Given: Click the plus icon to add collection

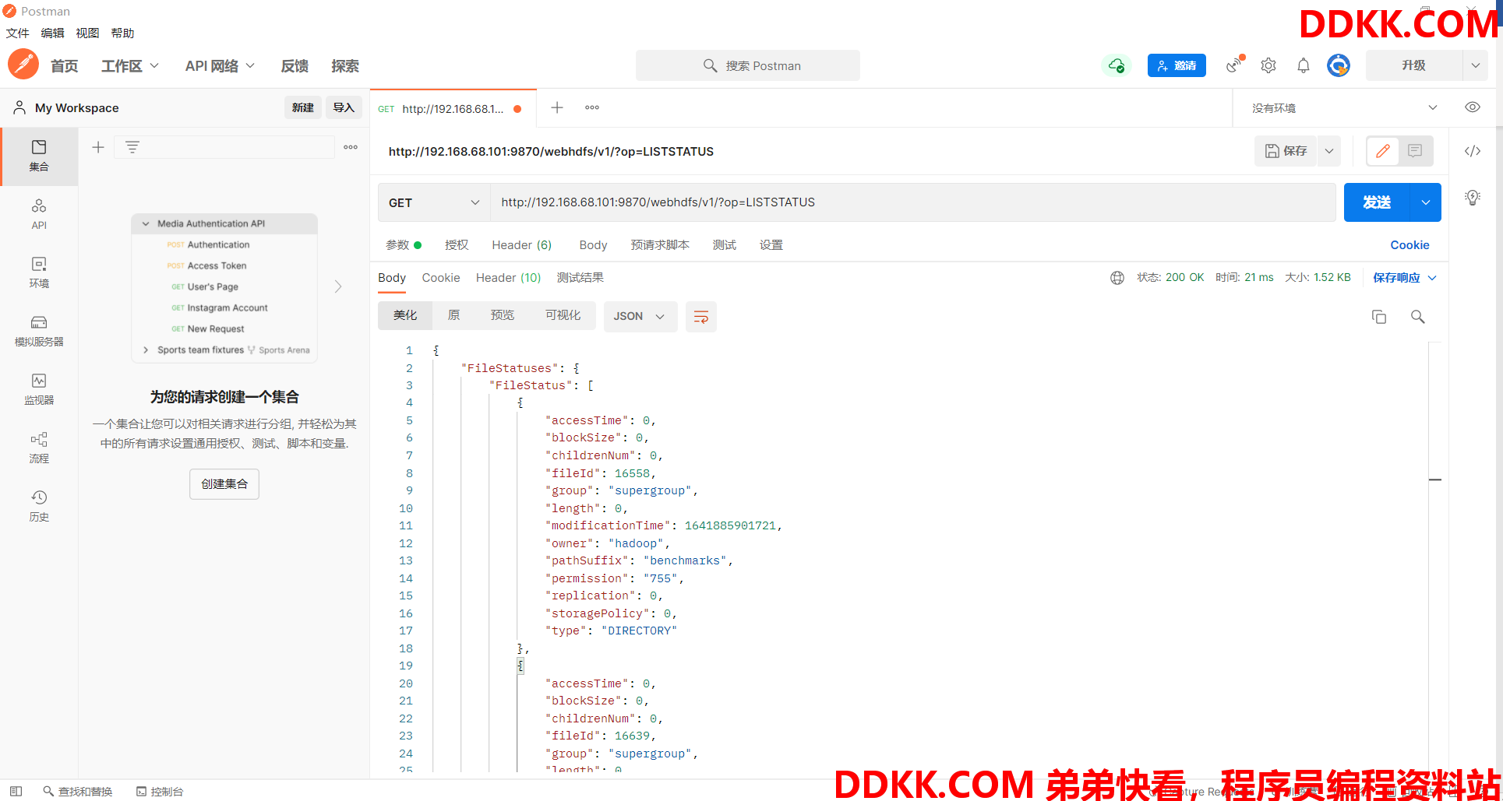Looking at the screenshot, I should pos(98,147).
